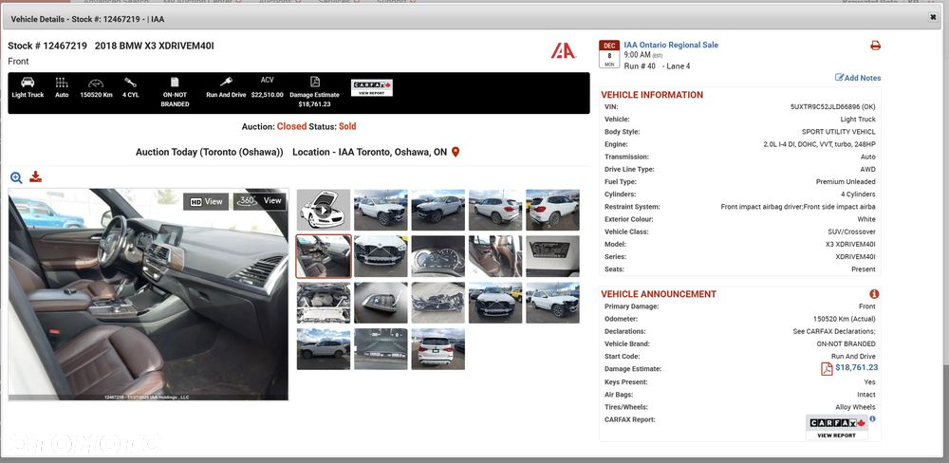Select the front grille damage thumbnail
This screenshot has height=463, width=949.
[x=381, y=256]
